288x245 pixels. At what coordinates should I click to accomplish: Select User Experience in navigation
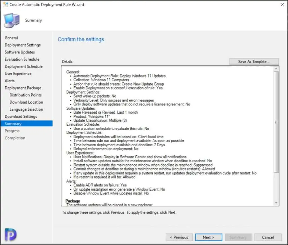[18, 74]
